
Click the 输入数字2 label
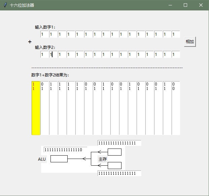click(45, 47)
